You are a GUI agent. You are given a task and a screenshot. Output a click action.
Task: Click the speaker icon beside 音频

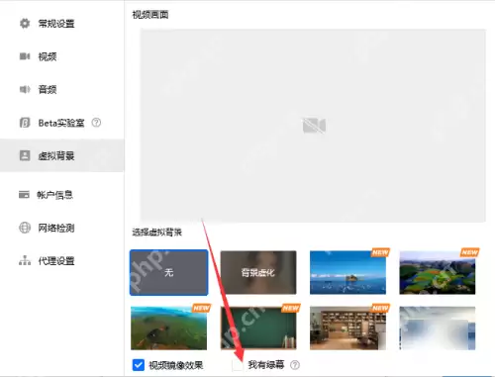[x=25, y=89]
